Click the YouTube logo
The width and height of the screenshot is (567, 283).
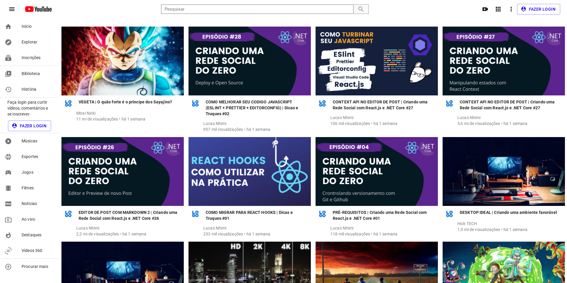pos(38,9)
